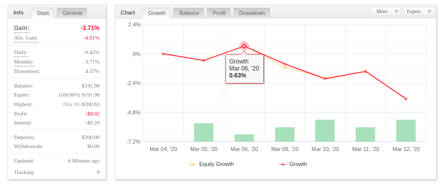Click the Tracking label

click(x=24, y=172)
